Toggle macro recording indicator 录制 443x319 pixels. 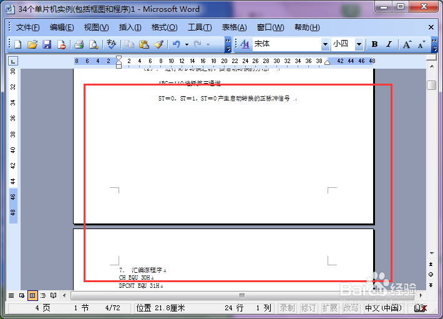pyautogui.click(x=287, y=308)
